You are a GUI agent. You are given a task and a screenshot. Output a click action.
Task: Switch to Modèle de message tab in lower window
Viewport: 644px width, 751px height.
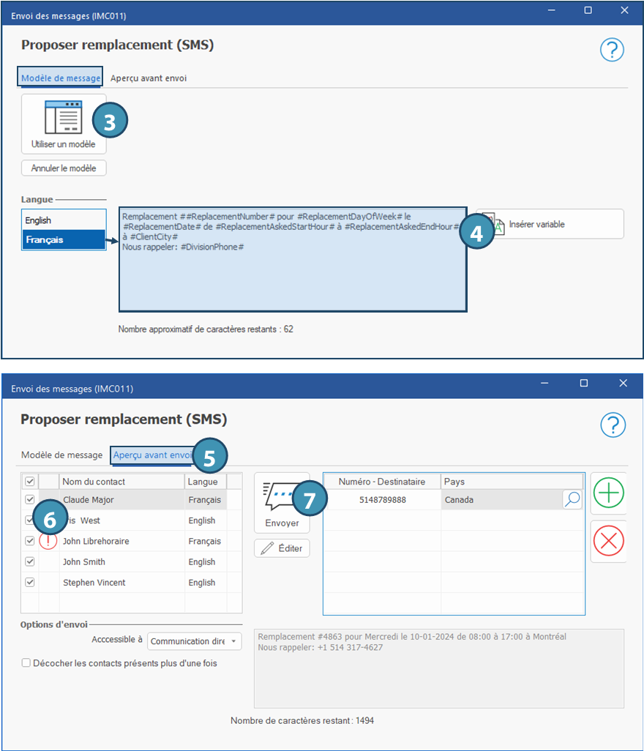61,455
